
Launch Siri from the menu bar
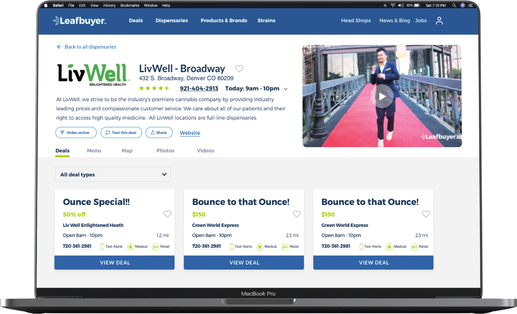463,5
